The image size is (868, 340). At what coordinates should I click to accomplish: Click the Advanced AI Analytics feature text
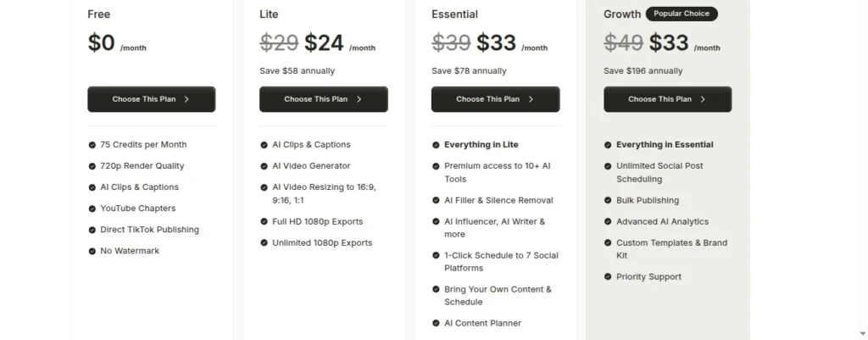[x=662, y=221]
